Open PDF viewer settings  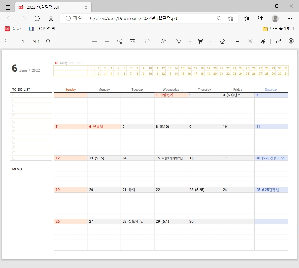pyautogui.click(x=291, y=41)
